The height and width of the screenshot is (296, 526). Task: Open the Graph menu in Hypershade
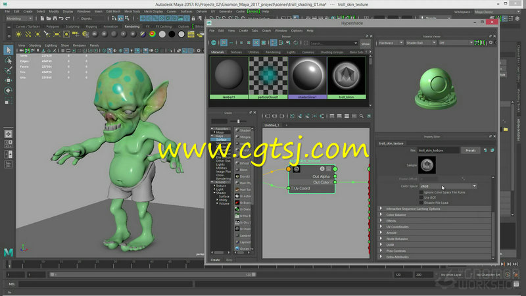[266, 30]
